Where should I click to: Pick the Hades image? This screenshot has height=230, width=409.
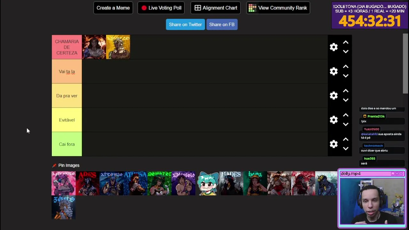click(x=231, y=183)
